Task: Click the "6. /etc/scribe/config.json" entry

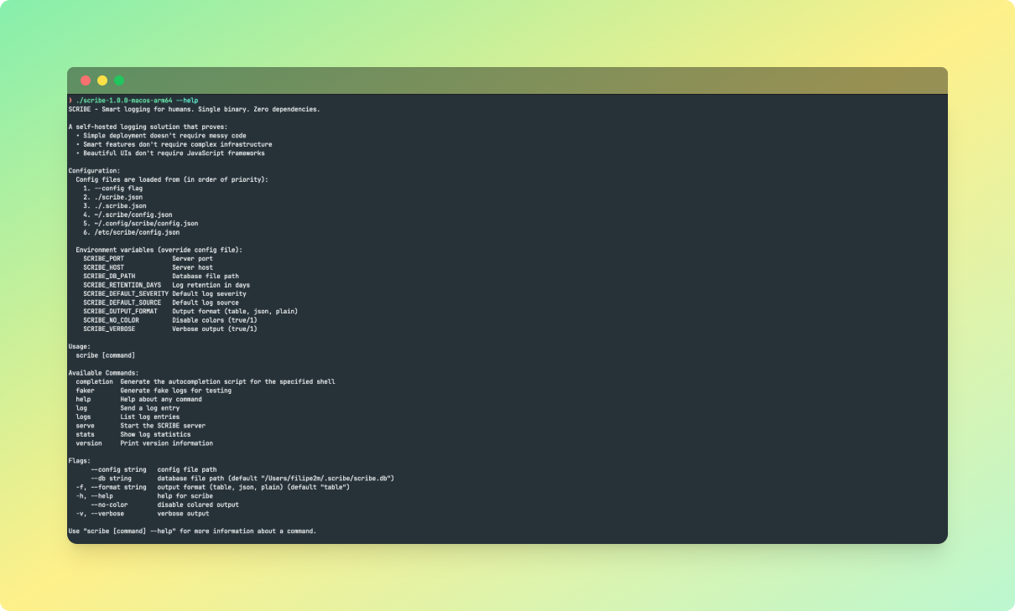Action: 131,232
